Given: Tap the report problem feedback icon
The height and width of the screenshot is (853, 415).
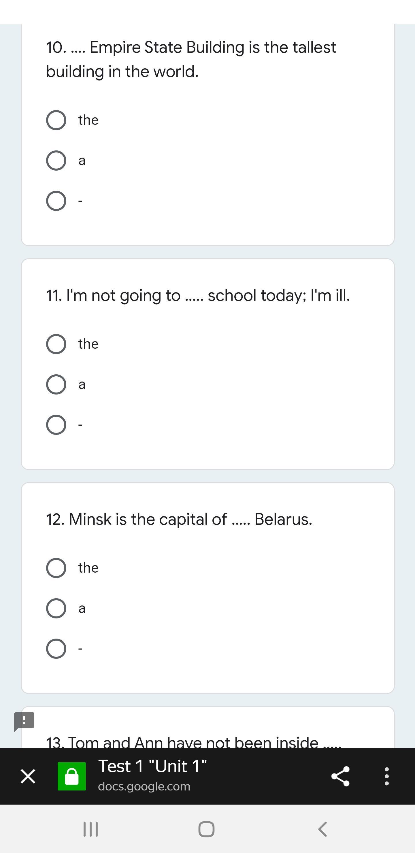Looking at the screenshot, I should [24, 721].
